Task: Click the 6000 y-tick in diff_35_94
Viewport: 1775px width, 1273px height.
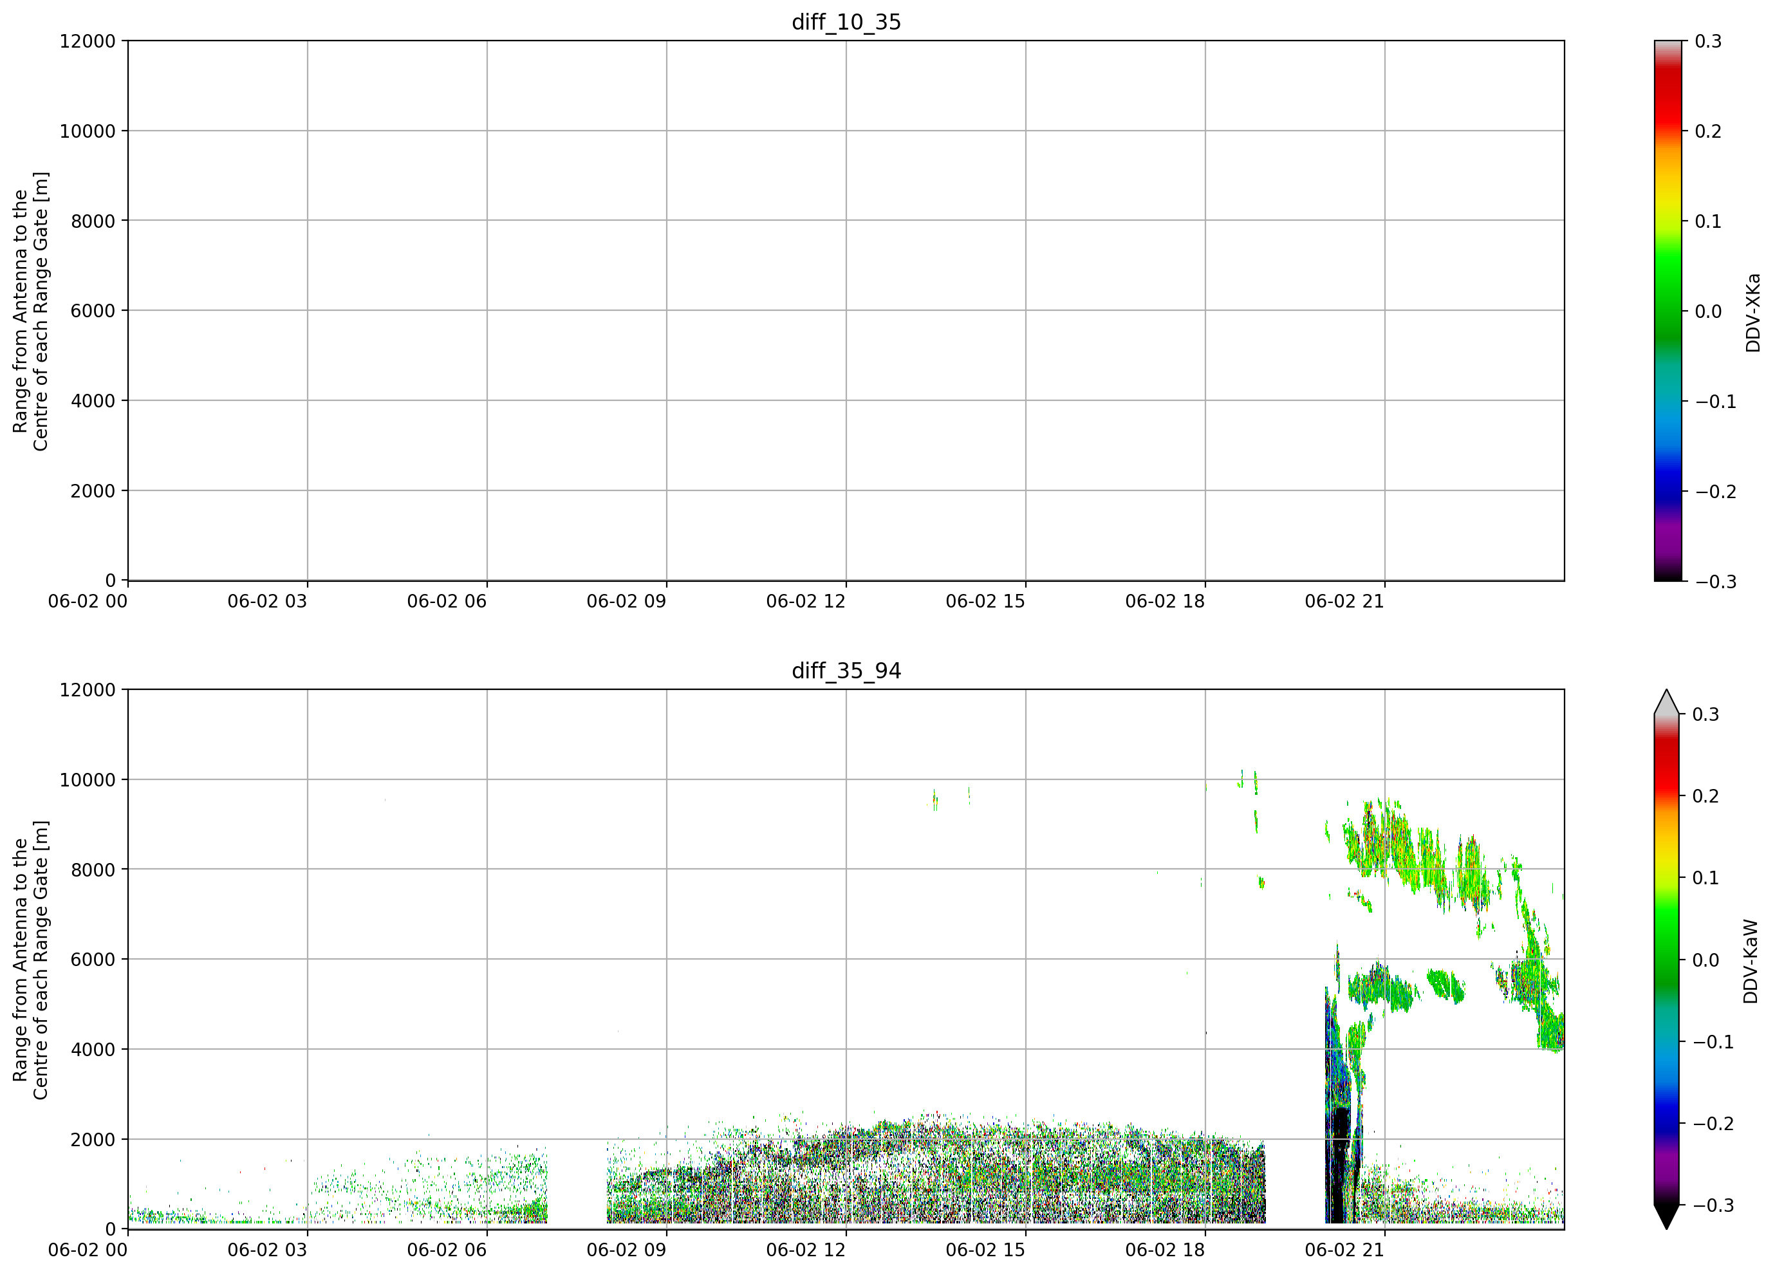Action: click(93, 959)
